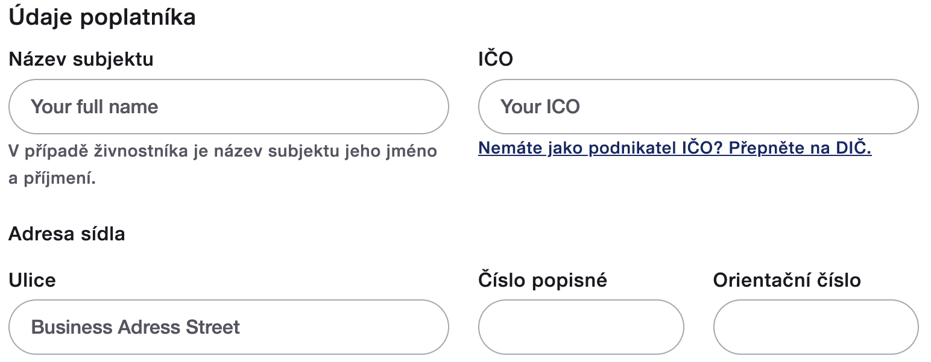
Task: Click the 'Business Adress Street' field
Action: 229,326
